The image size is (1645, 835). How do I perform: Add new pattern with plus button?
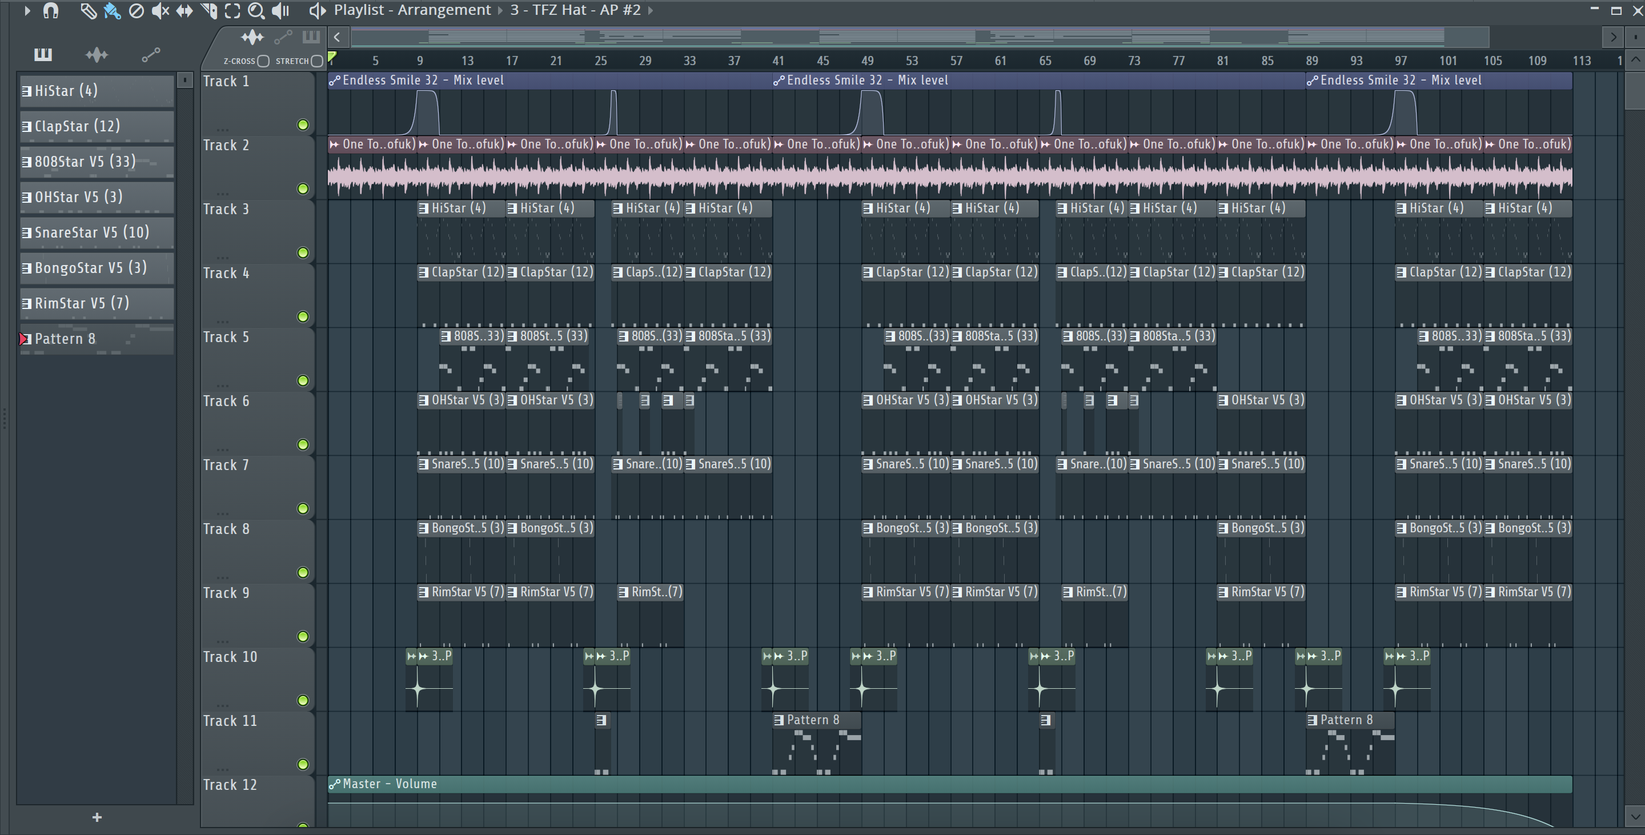pos(97,817)
